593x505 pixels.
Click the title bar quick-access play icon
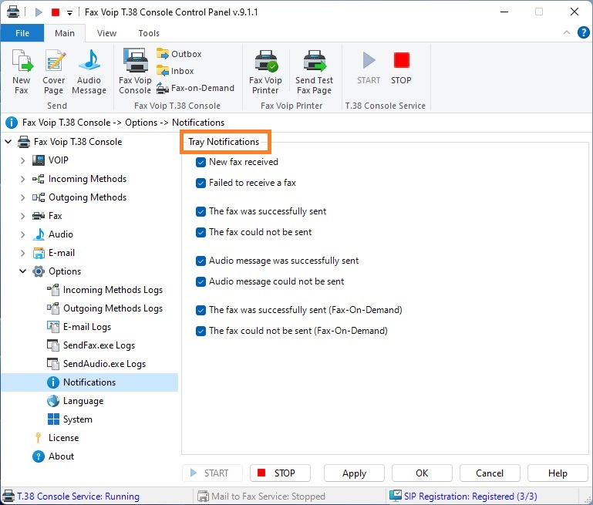coord(39,12)
